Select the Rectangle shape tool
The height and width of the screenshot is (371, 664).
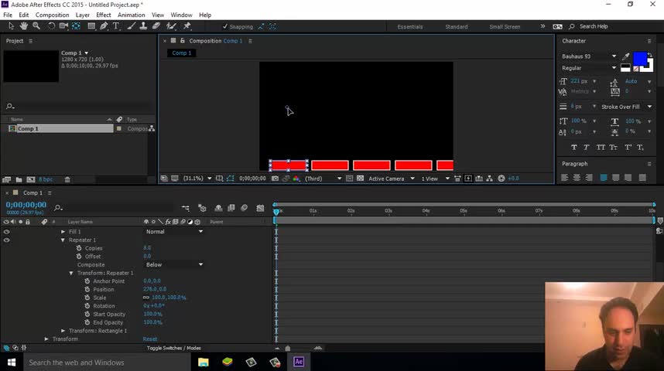91,26
